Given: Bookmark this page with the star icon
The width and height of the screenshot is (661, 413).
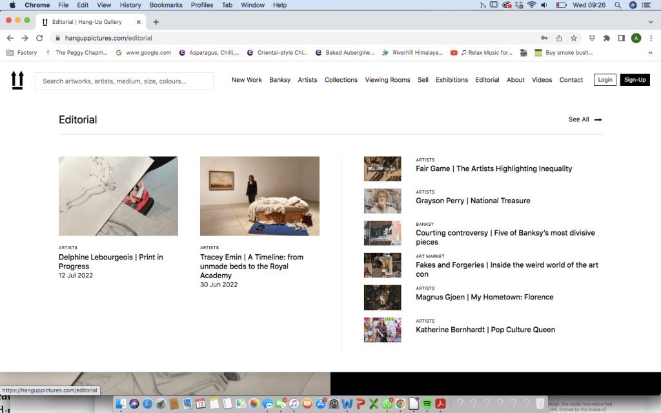Looking at the screenshot, I should [x=573, y=38].
